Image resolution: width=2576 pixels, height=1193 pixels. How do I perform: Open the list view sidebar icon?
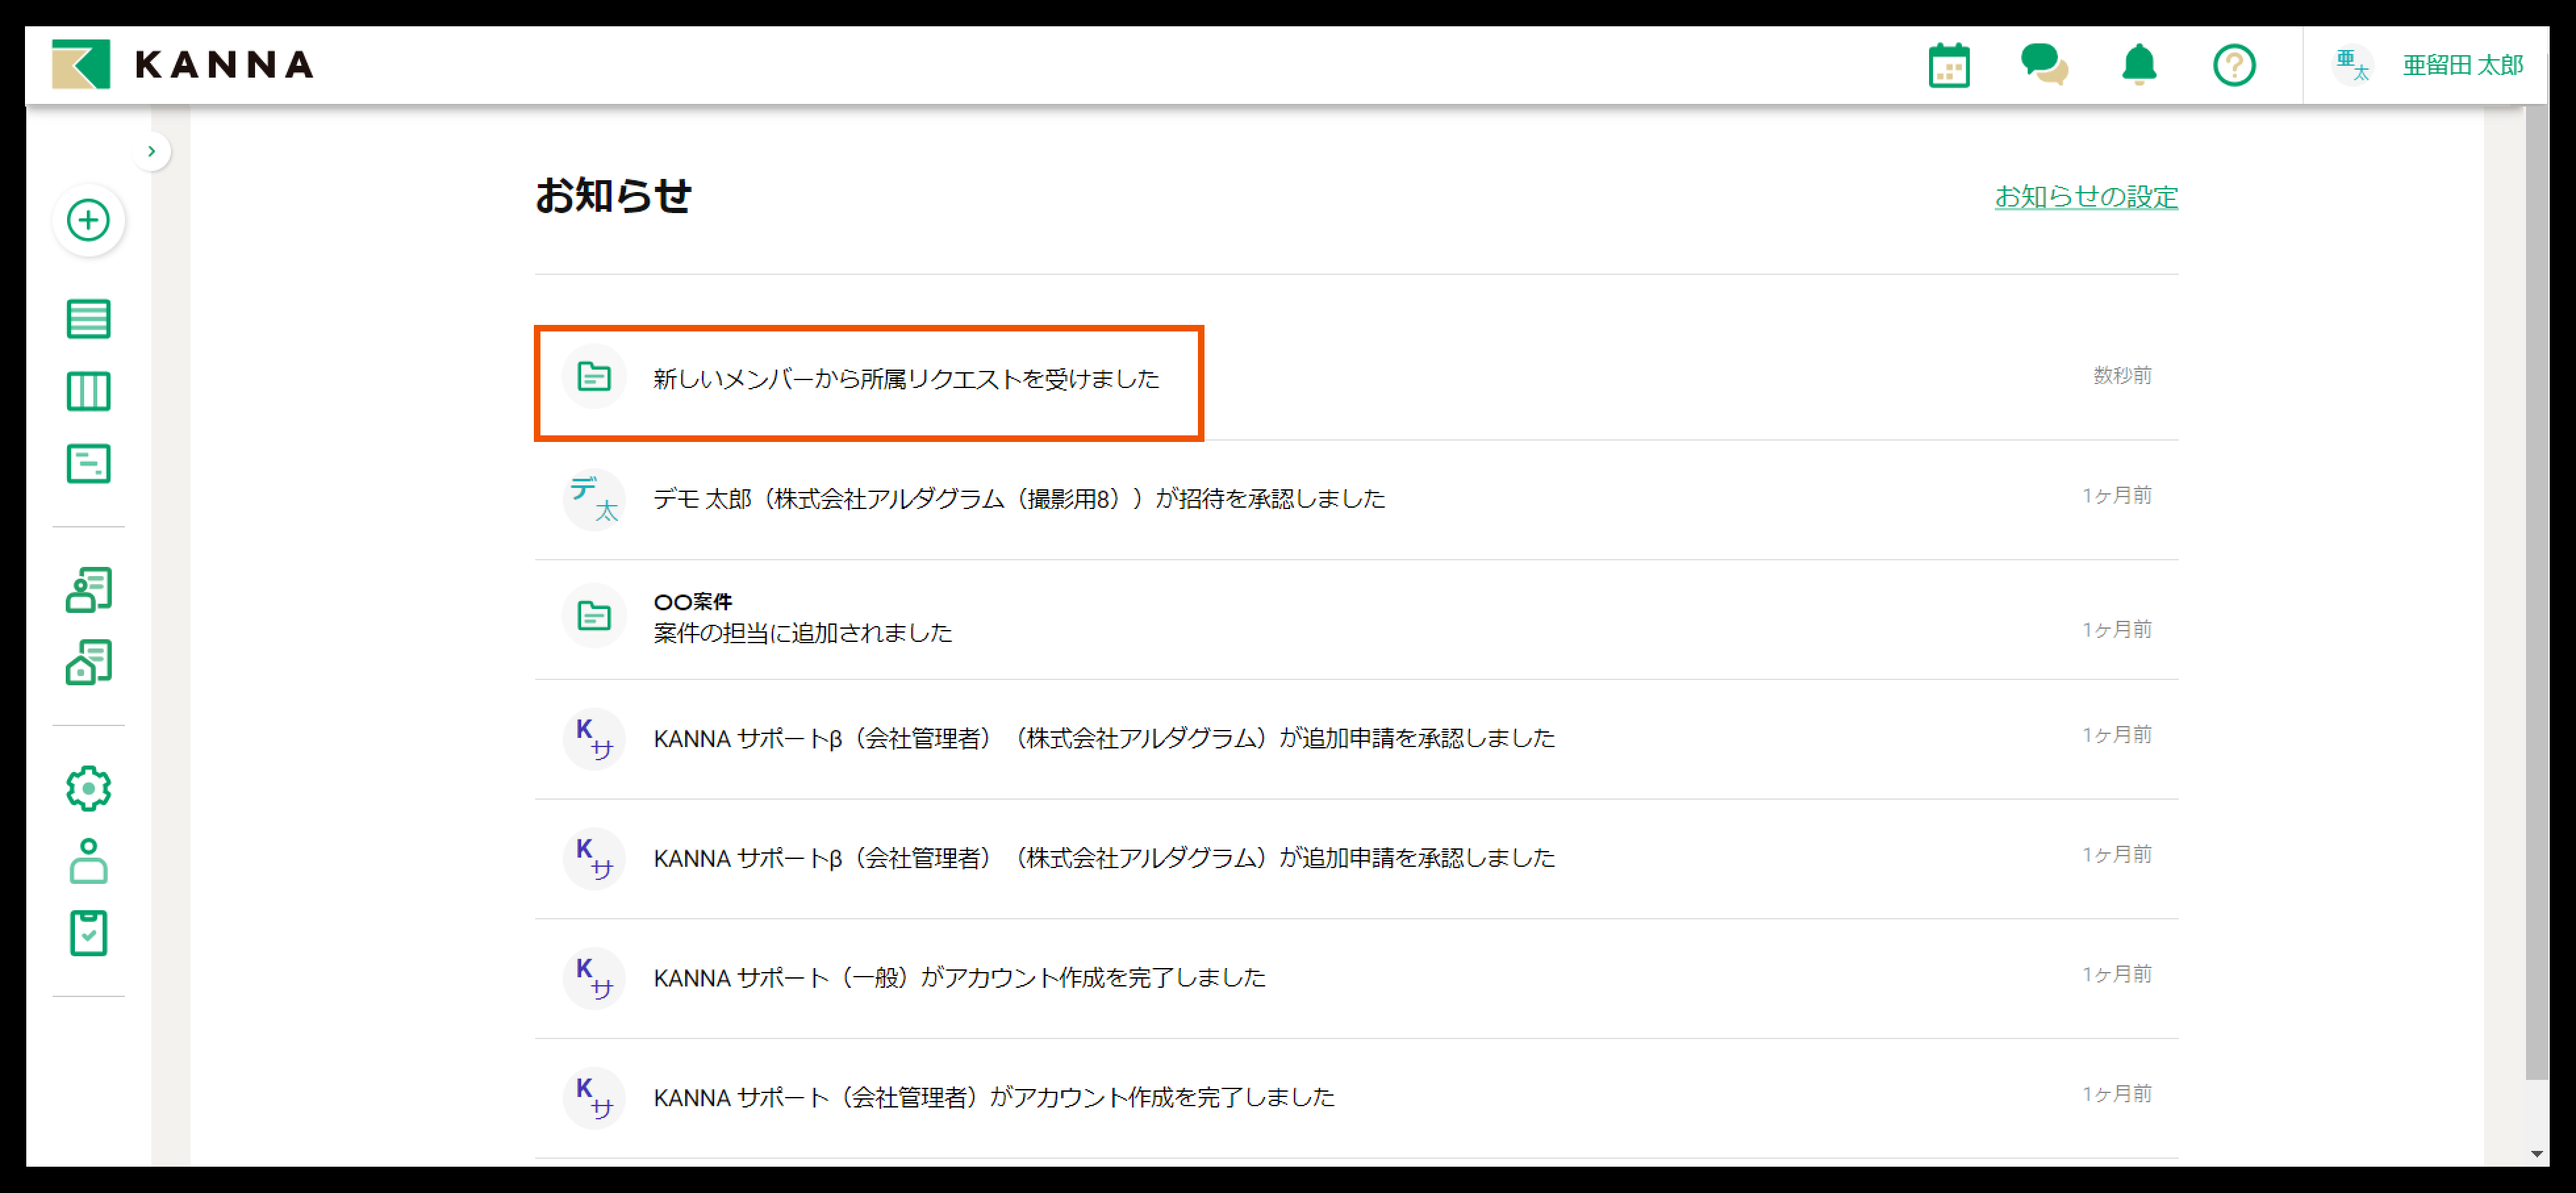pyautogui.click(x=88, y=319)
